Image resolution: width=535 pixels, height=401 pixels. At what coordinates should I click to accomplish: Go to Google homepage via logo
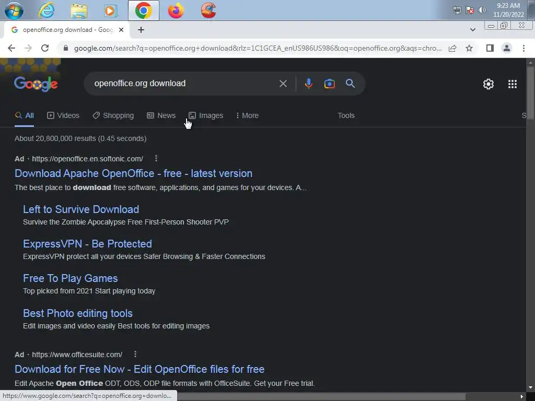coord(36,84)
